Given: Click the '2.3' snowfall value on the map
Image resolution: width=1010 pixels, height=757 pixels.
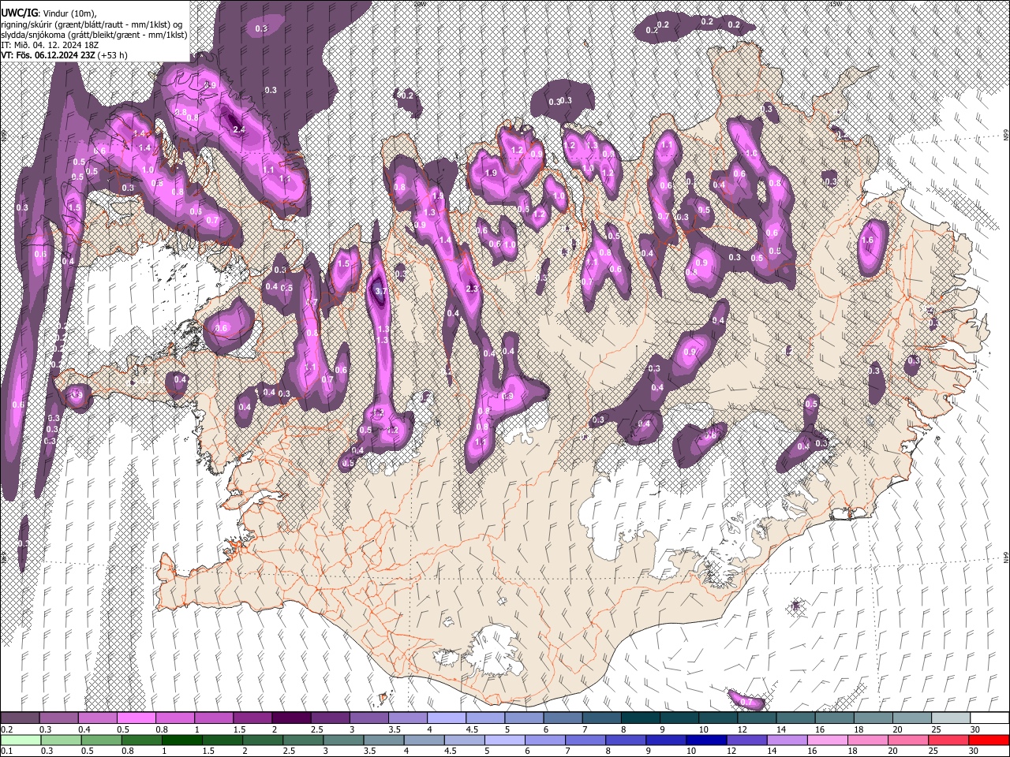Looking at the screenshot, I should pos(472,289).
